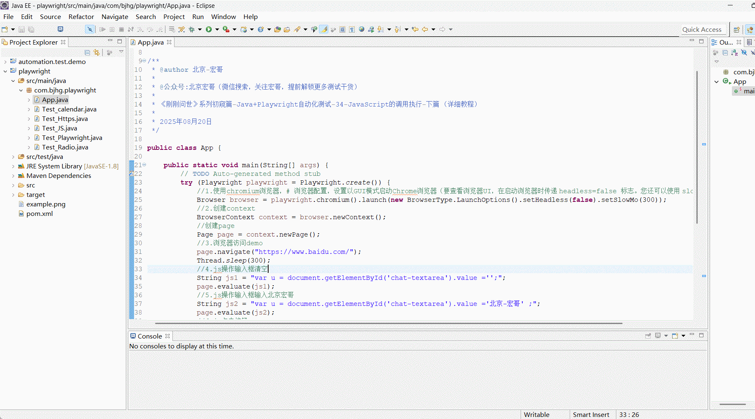Open the Source menu
Viewport: 755px width, 419px height.
tap(50, 17)
